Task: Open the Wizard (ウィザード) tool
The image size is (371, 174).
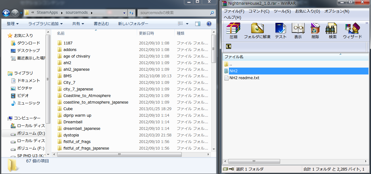Action: tap(352, 29)
